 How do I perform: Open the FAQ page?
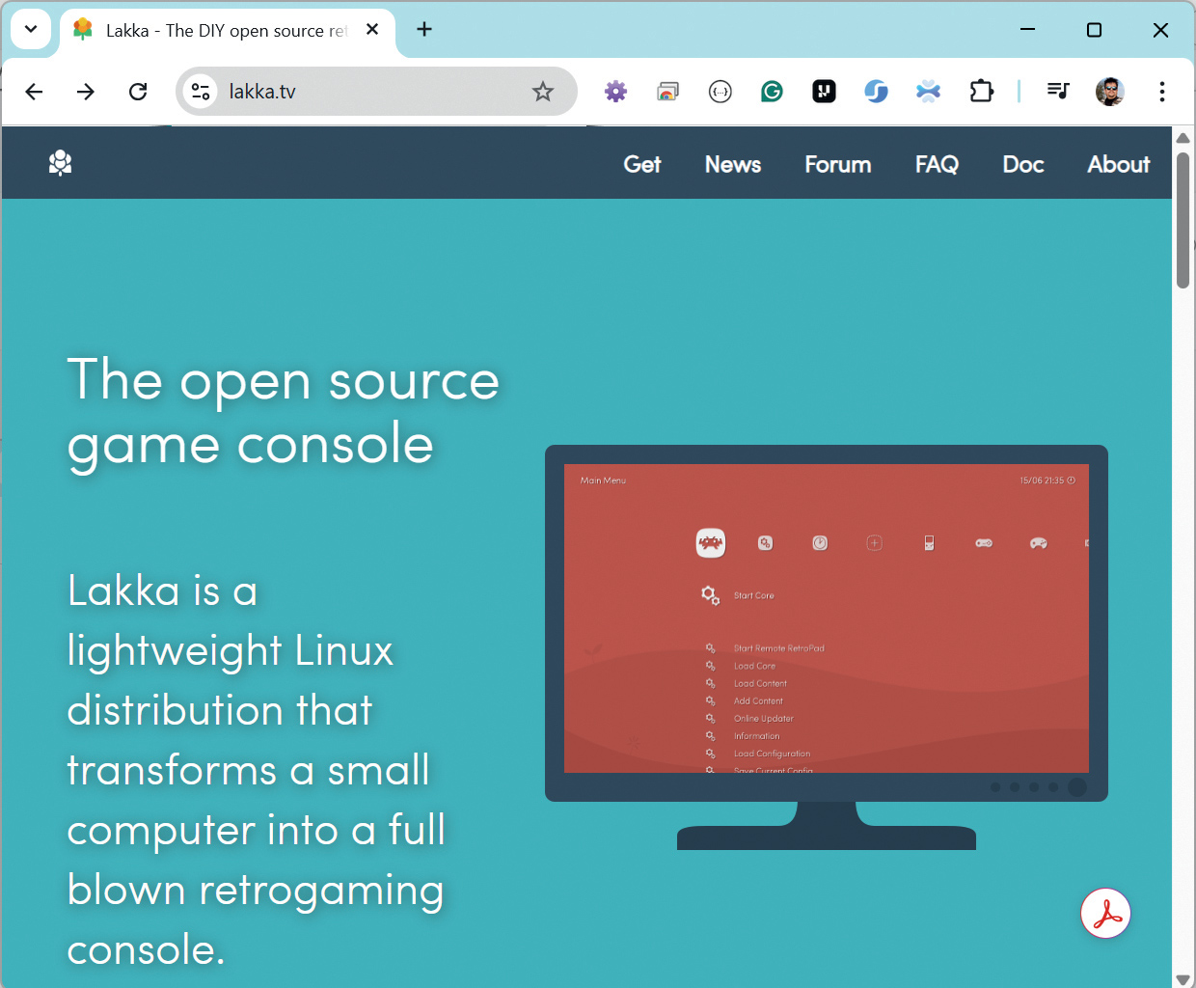tap(937, 164)
